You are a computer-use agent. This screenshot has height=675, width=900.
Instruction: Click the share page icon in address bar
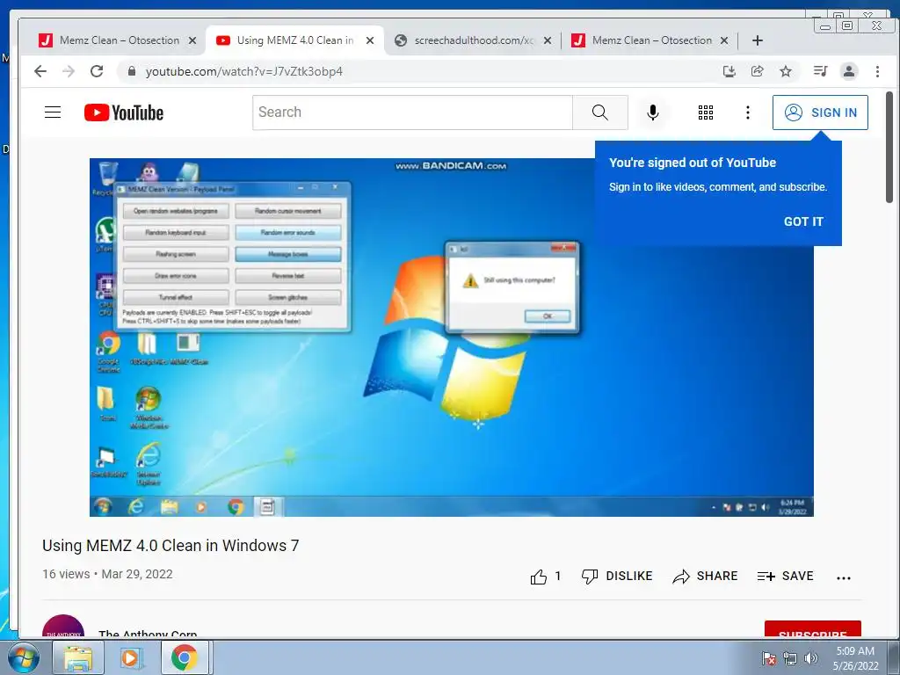(757, 71)
